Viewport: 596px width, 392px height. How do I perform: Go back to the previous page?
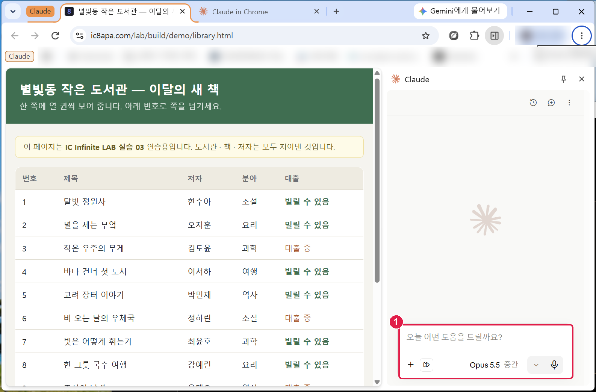pyautogui.click(x=15, y=36)
